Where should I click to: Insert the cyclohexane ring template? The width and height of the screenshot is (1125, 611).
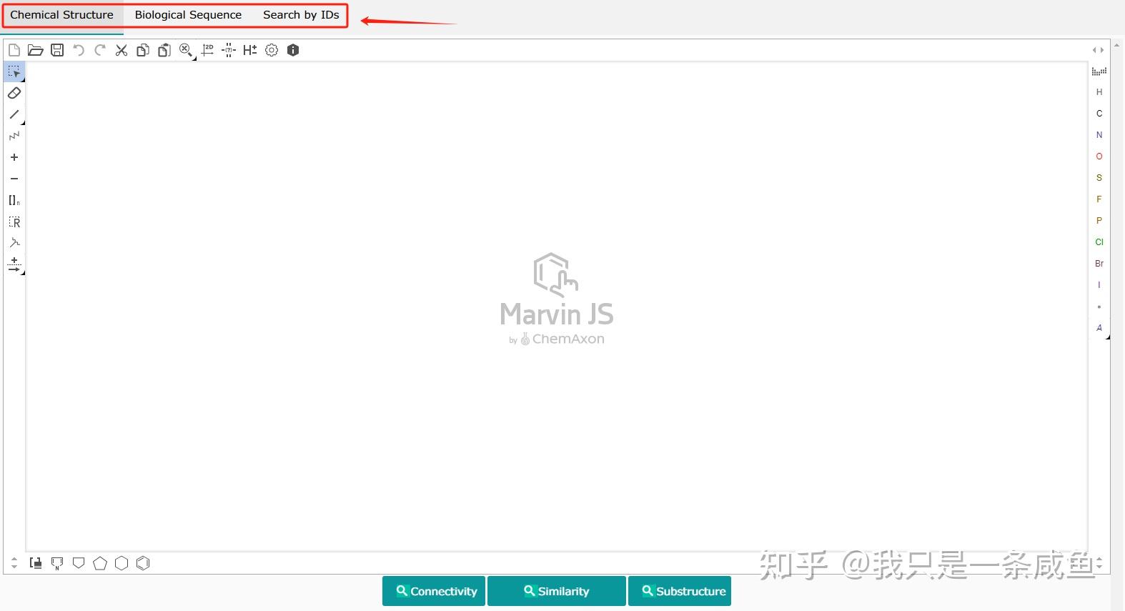click(122, 563)
